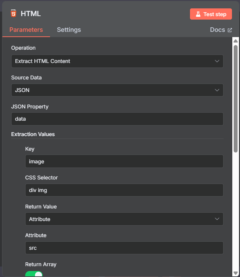Click the JSON Property field containing data
The image size is (240, 277).
coord(117,119)
